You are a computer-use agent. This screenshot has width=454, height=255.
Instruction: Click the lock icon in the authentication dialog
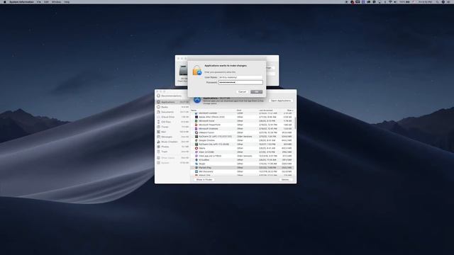click(197, 70)
